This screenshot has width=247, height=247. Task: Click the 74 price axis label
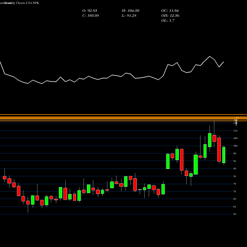pos(235,192)
